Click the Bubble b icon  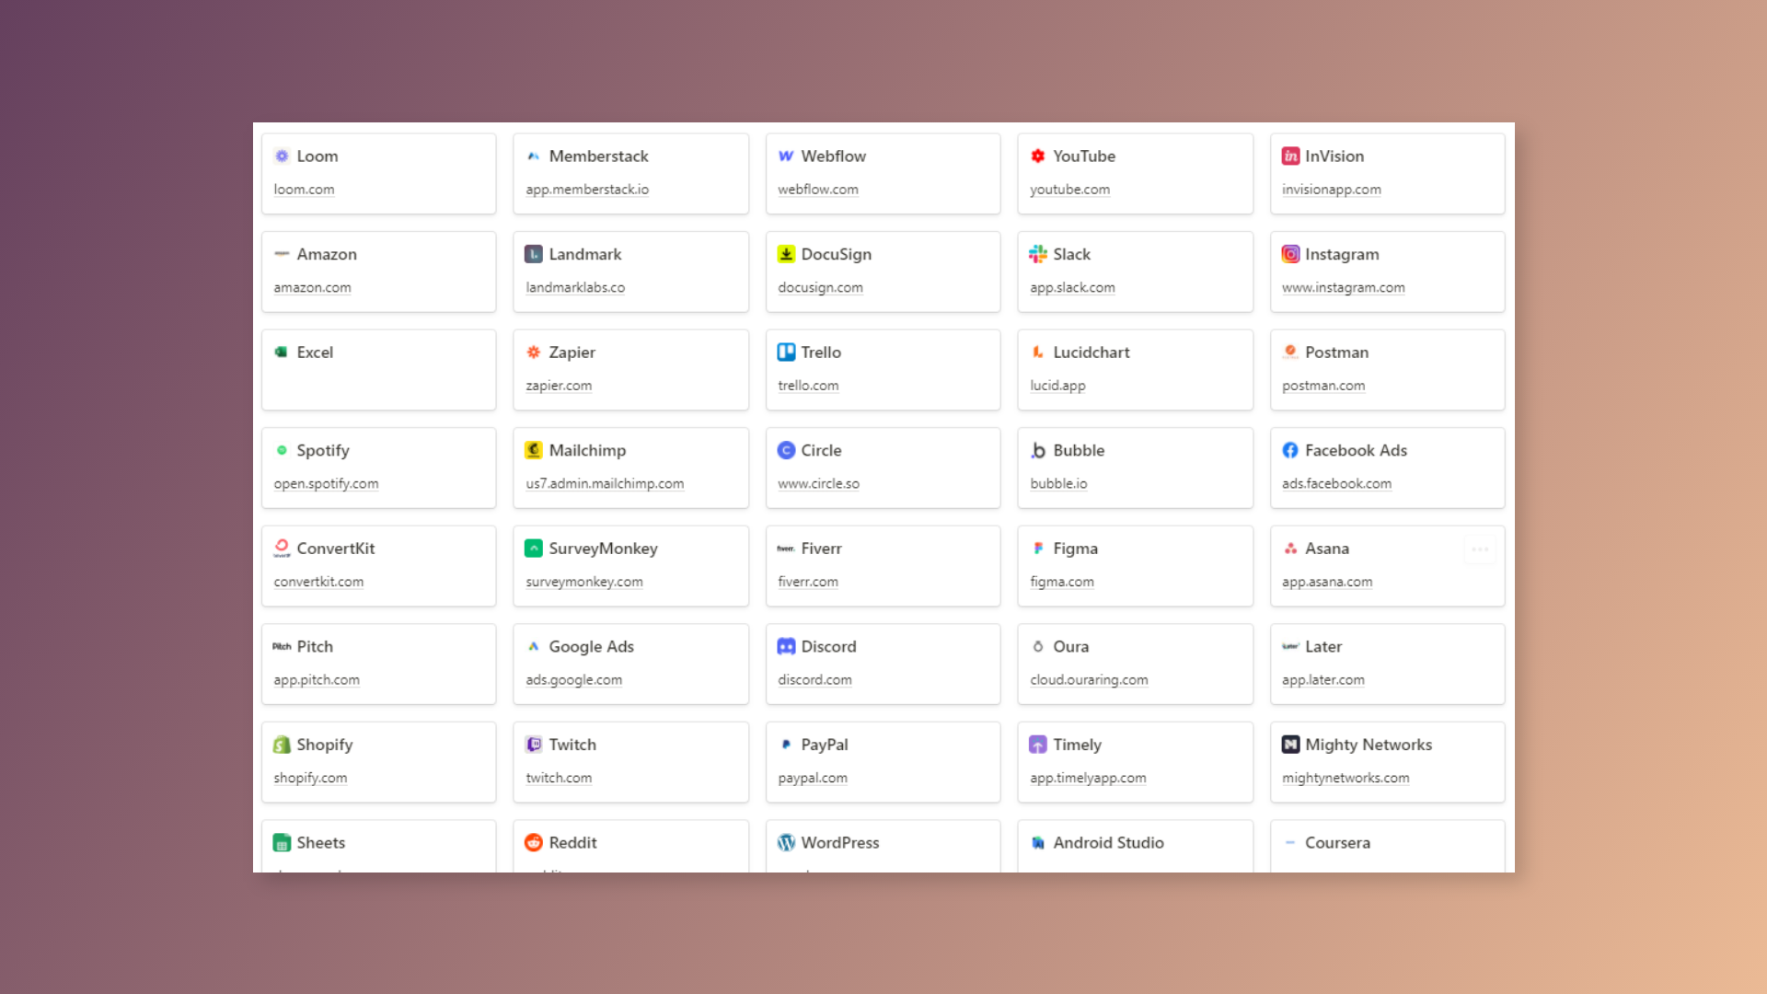(x=1038, y=451)
